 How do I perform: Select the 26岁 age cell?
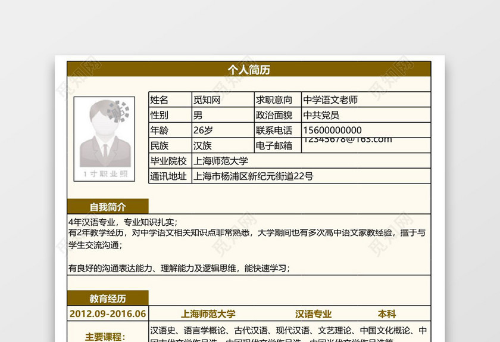pyautogui.click(x=223, y=130)
